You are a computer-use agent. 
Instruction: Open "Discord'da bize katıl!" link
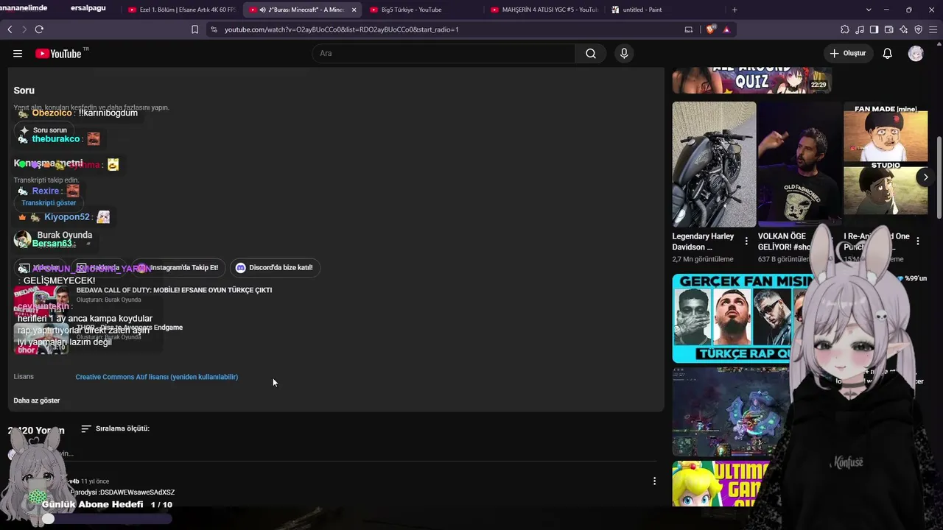click(x=274, y=267)
